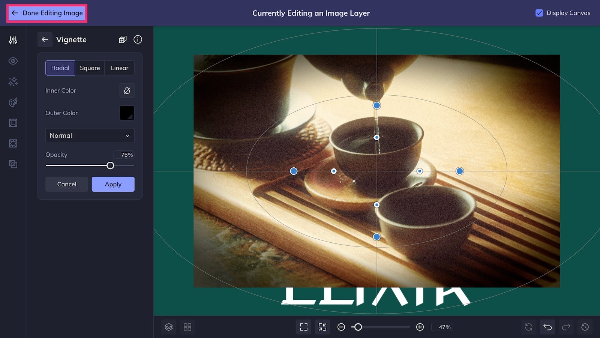The width and height of the screenshot is (600, 338).
Task: Switch to the Linear vignette type
Action: click(x=120, y=68)
